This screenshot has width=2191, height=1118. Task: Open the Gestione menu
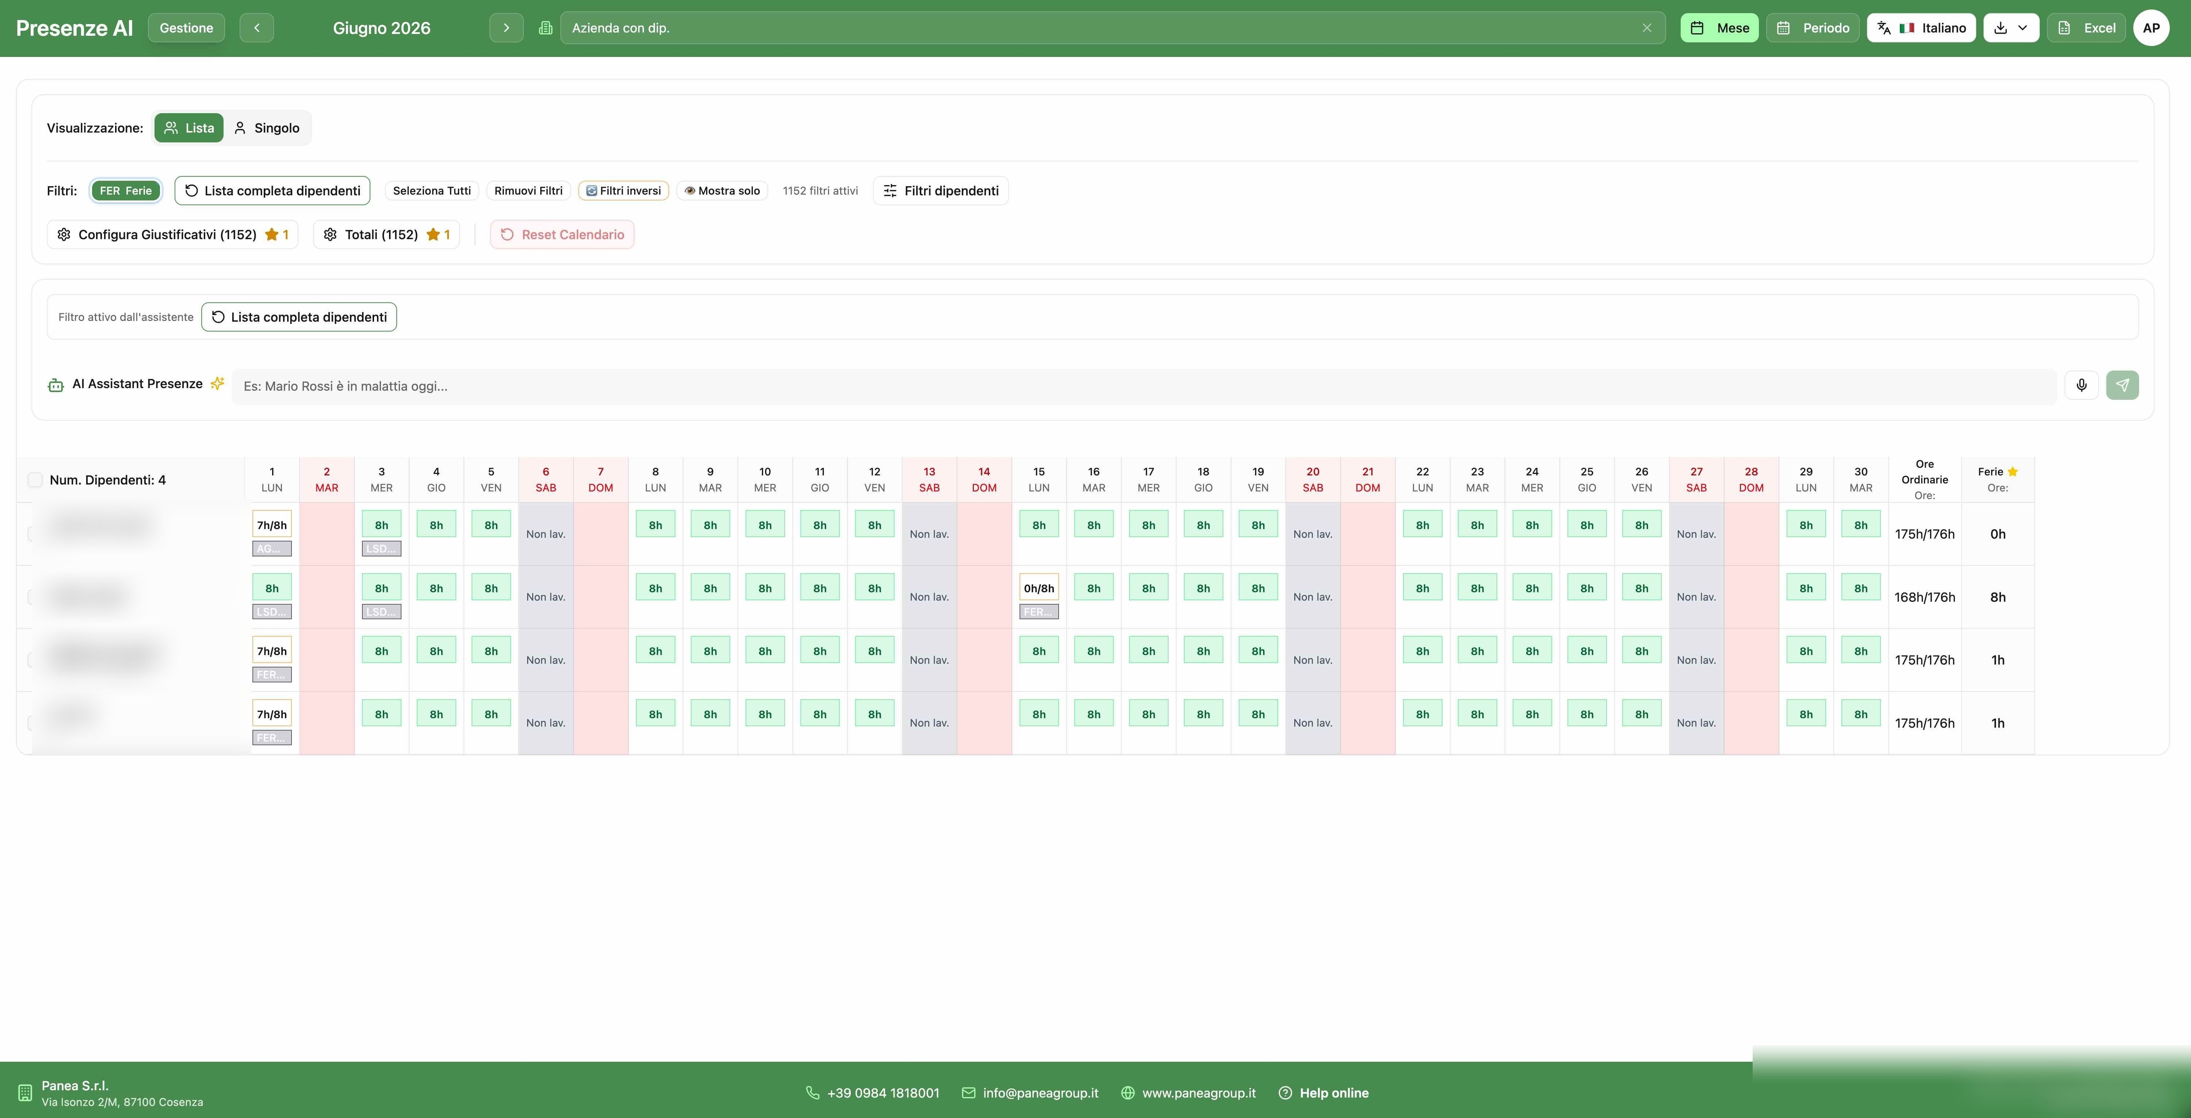tap(186, 28)
